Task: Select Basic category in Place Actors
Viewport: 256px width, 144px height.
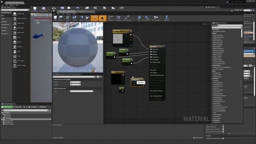Action: [3, 16]
